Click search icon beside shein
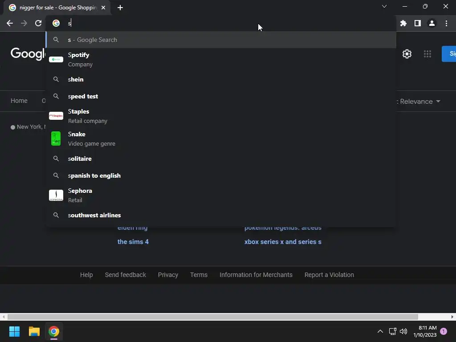The width and height of the screenshot is (456, 342). click(56, 79)
